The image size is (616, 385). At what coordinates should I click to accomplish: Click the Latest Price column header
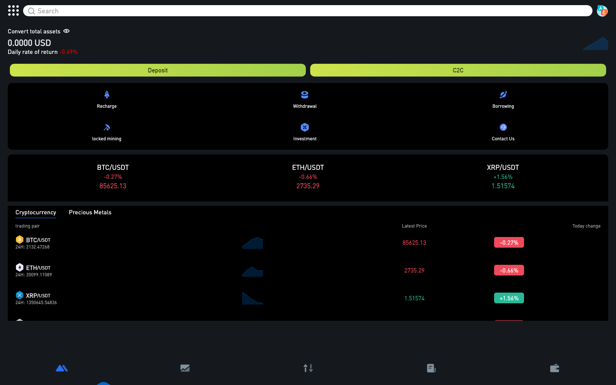(x=415, y=226)
